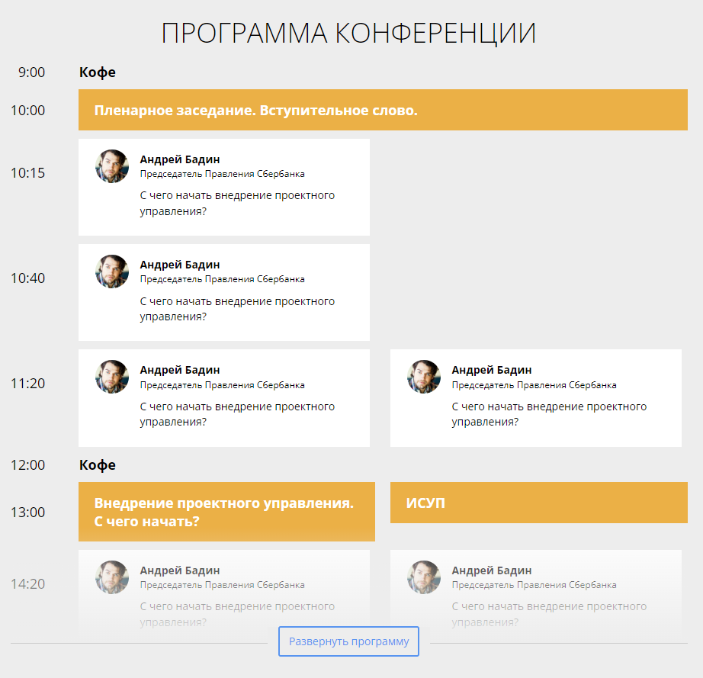Select the ИСУП track header
The image size is (703, 678).
pos(538,503)
